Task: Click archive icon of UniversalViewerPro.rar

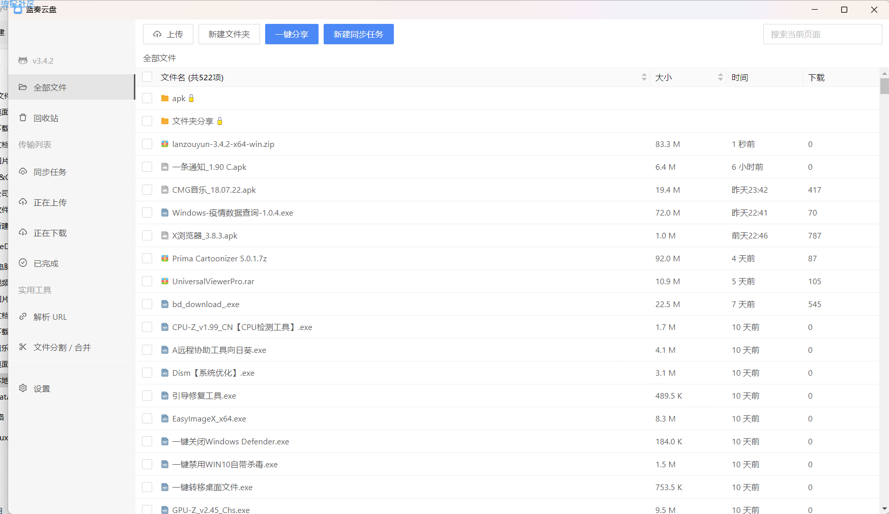Action: 165,281
